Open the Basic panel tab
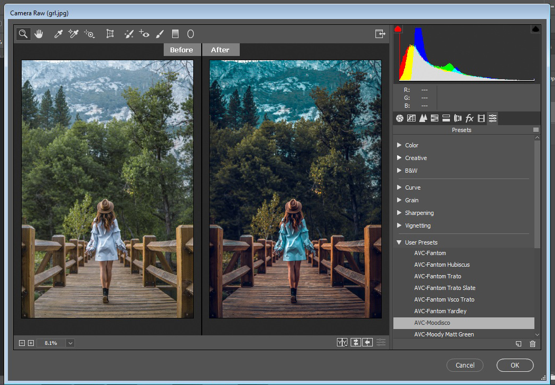The image size is (555, 385). coord(400,118)
